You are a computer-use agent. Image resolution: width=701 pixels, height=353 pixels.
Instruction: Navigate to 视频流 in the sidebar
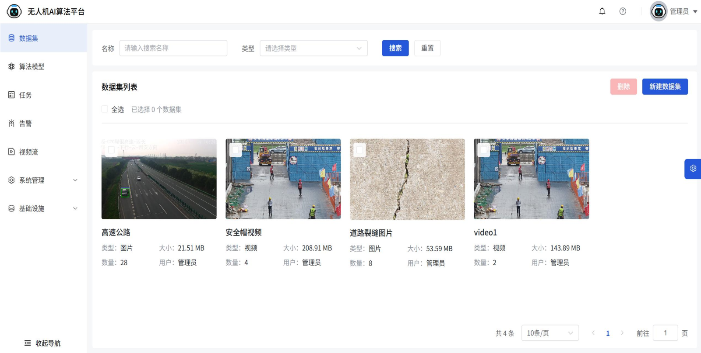coord(28,152)
